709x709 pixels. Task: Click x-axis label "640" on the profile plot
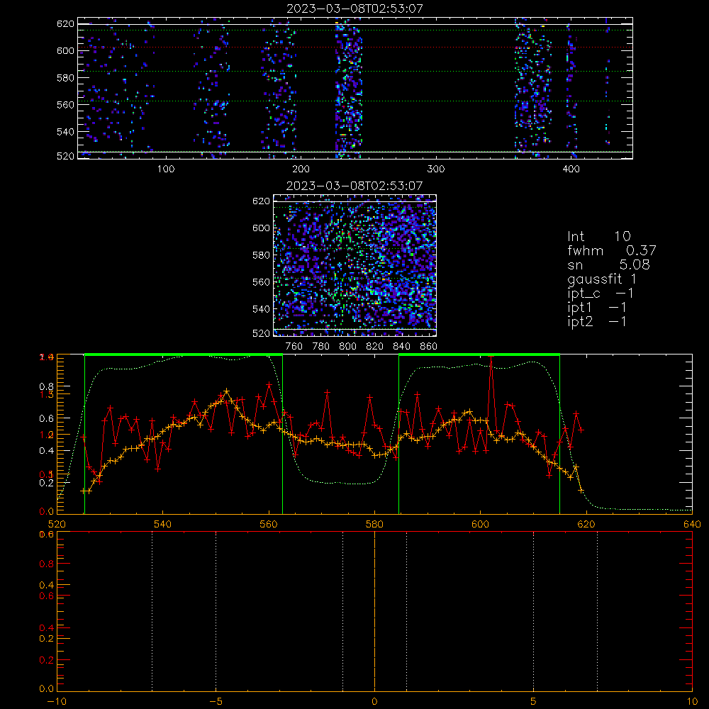(x=692, y=525)
